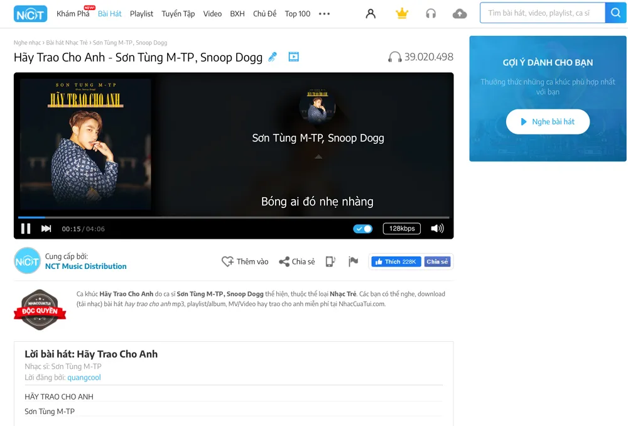Click the headphones icon in header
Viewport: 628px width, 426px height.
pos(431,13)
